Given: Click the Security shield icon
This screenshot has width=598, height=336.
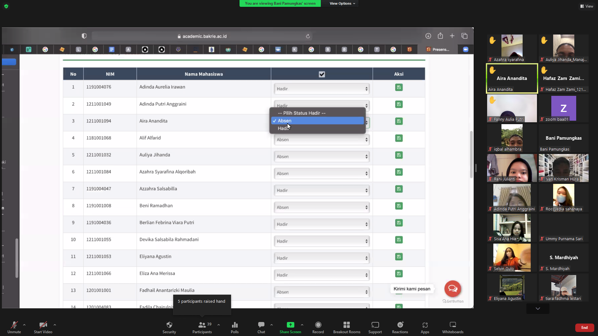Looking at the screenshot, I should click(169, 325).
